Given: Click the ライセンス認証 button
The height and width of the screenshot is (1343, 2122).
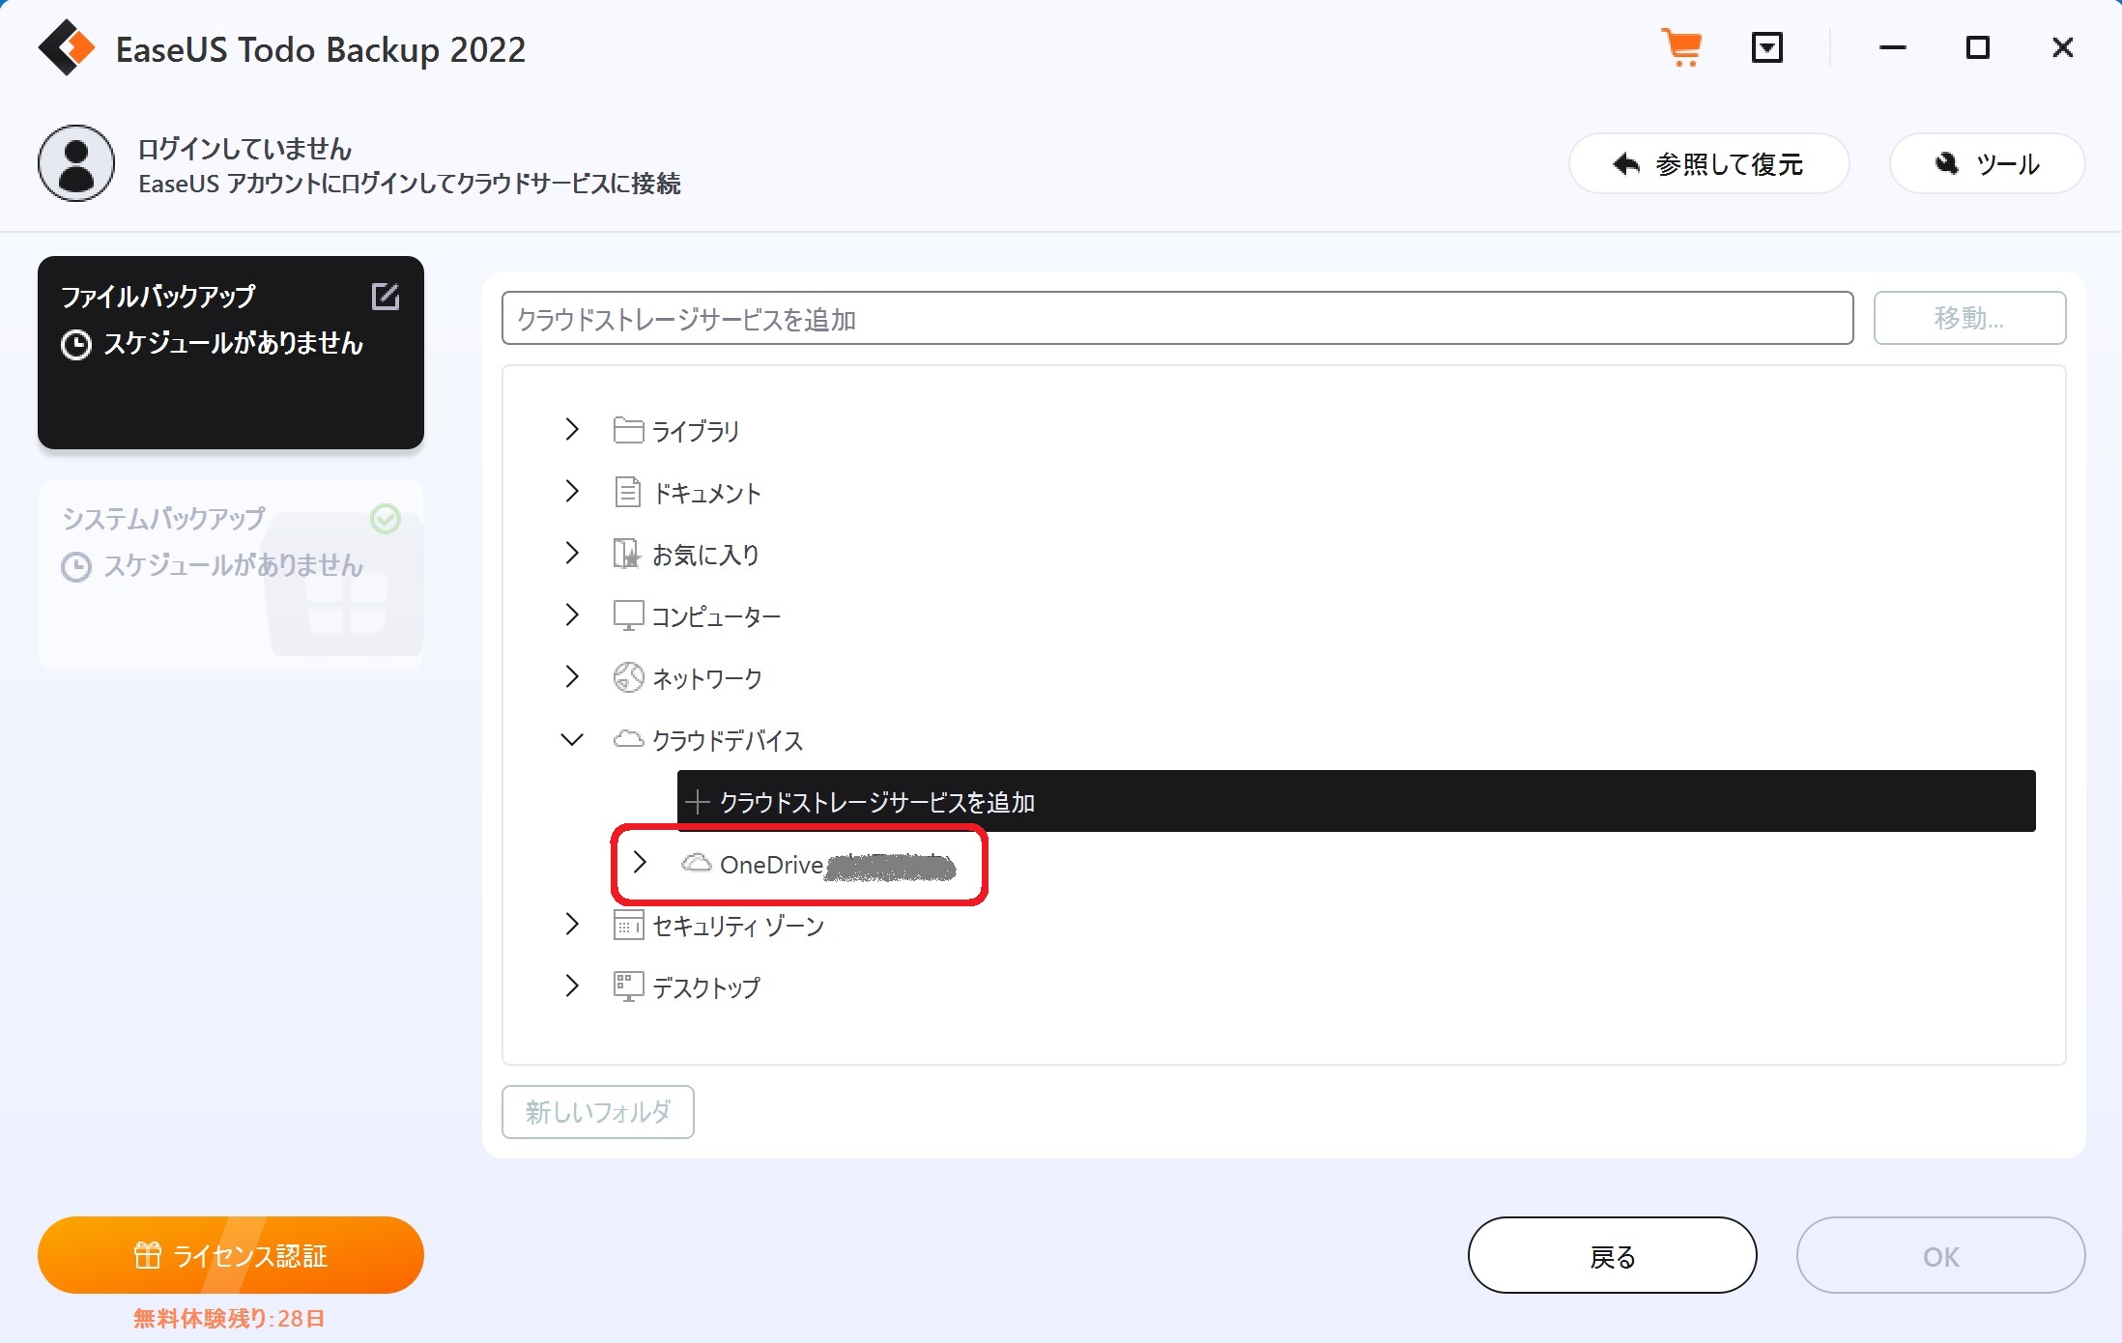Looking at the screenshot, I should pos(231,1255).
